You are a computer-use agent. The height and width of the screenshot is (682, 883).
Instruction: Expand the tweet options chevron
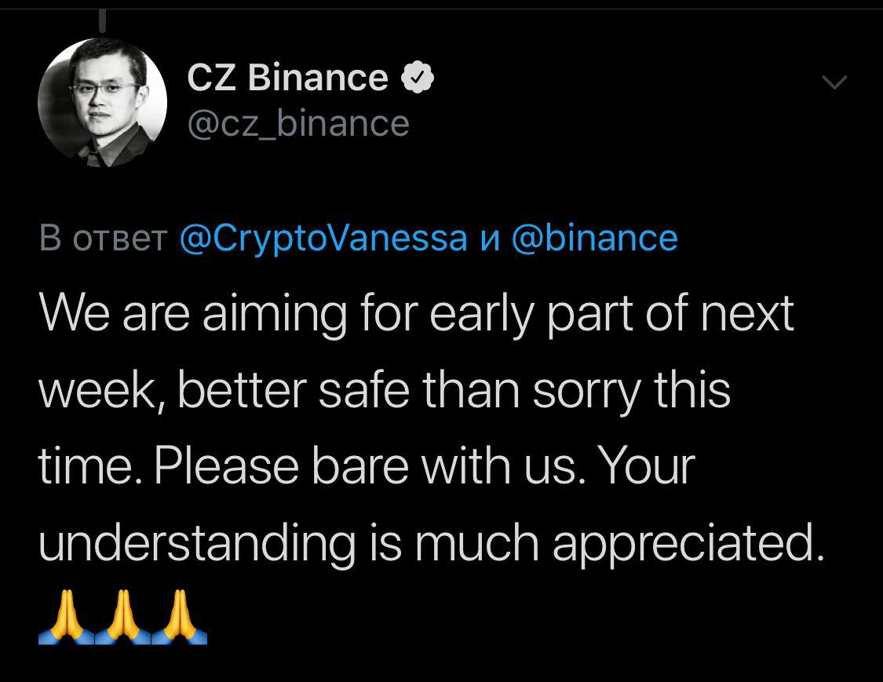[834, 82]
